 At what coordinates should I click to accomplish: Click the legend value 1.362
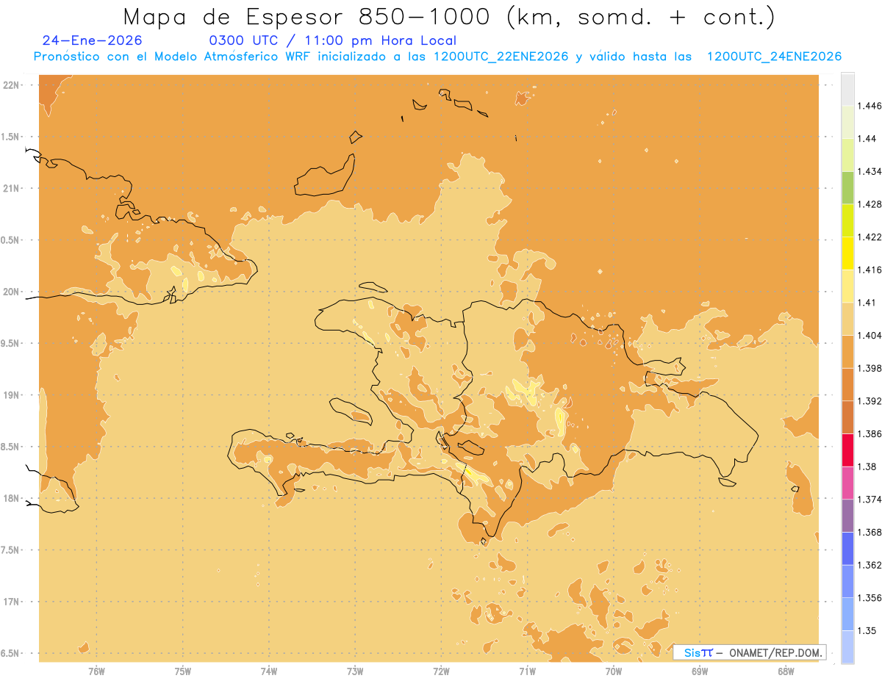870,565
